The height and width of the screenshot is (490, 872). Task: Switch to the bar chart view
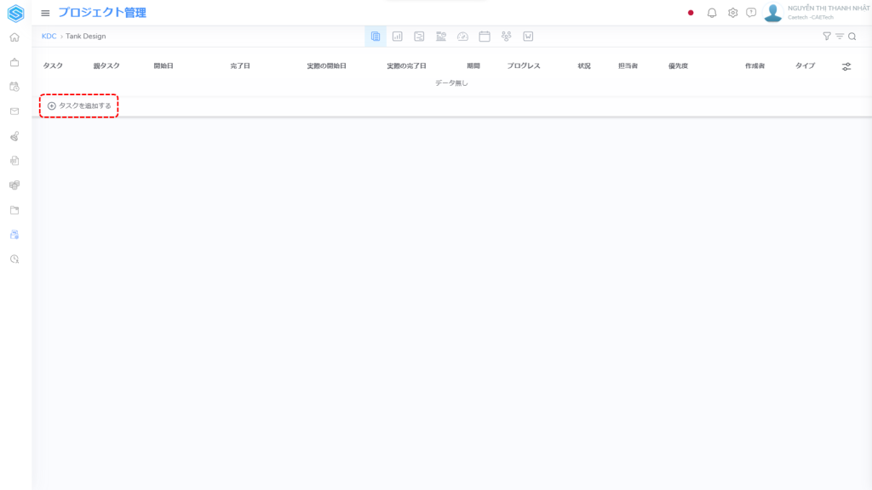pyautogui.click(x=397, y=37)
